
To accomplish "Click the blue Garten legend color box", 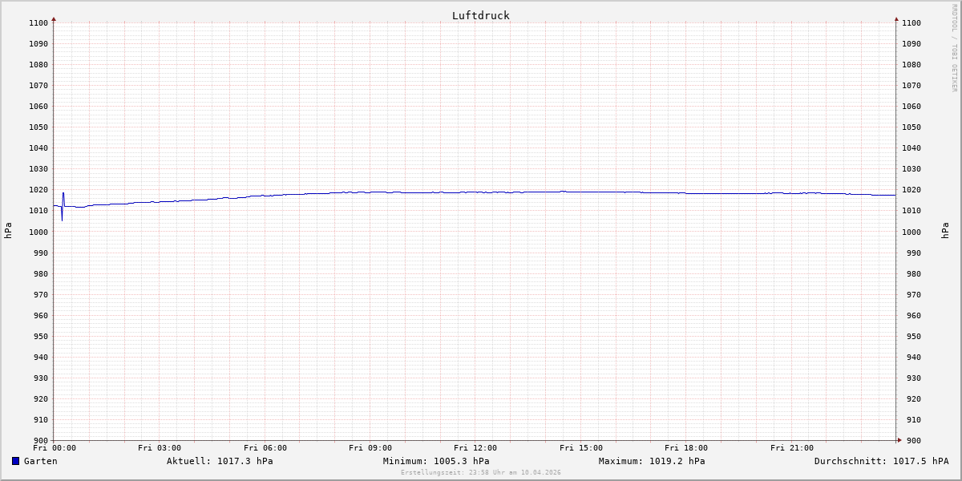I will (15, 461).
